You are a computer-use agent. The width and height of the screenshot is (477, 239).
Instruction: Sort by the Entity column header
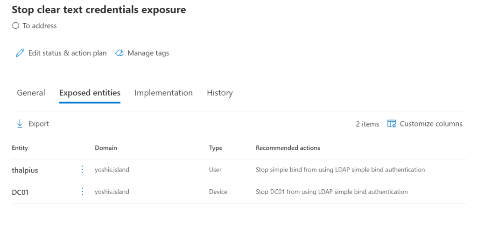click(x=20, y=148)
